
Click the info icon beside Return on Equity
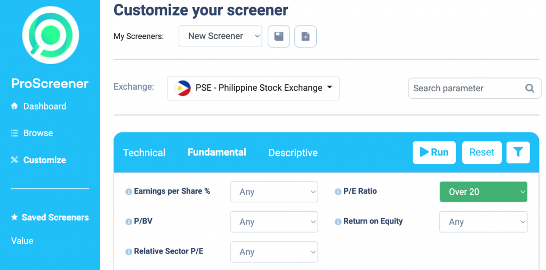pos(338,222)
